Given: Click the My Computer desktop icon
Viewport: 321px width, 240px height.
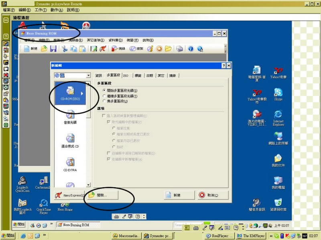Looking at the screenshot, I should 278,183.
